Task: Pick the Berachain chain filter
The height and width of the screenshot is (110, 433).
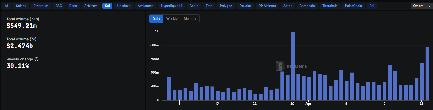Action: tap(307, 6)
